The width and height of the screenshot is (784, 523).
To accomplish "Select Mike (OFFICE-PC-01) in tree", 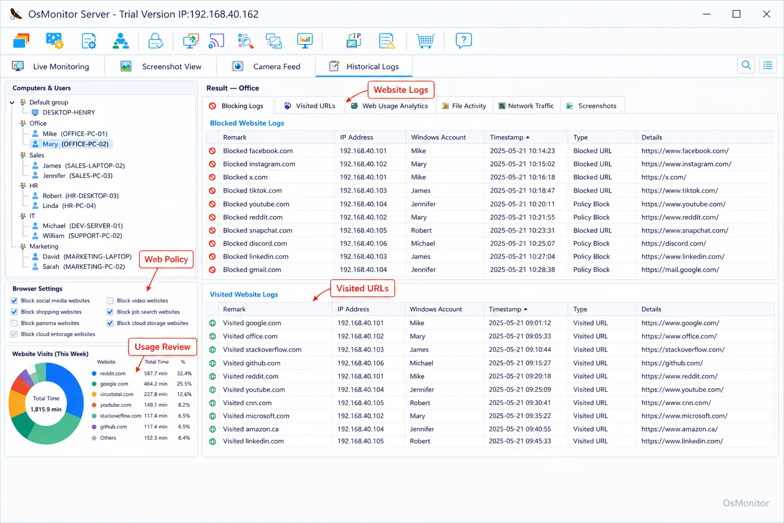I will [x=75, y=134].
